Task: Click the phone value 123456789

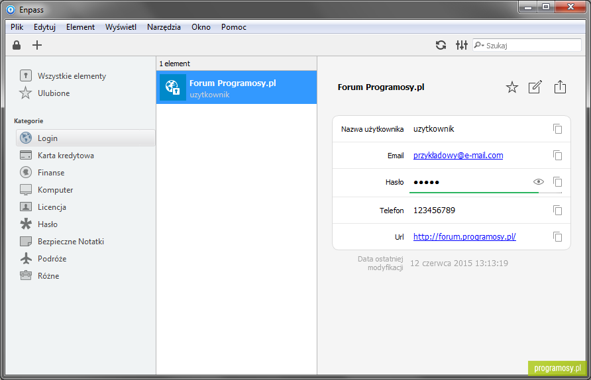Action: (434, 210)
